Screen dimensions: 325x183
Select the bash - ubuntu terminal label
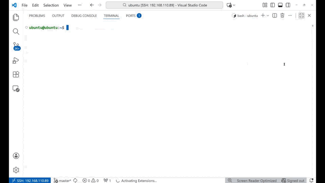(245, 16)
